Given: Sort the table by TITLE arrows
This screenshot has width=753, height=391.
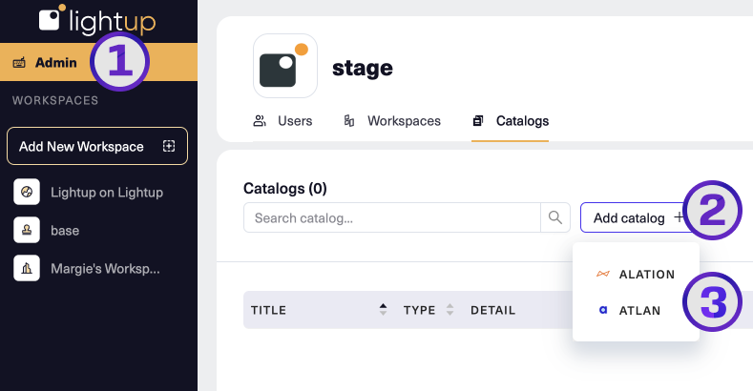Looking at the screenshot, I should click(383, 309).
